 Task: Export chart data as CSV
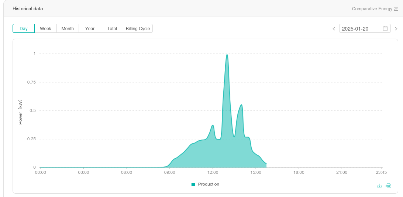coord(388,186)
